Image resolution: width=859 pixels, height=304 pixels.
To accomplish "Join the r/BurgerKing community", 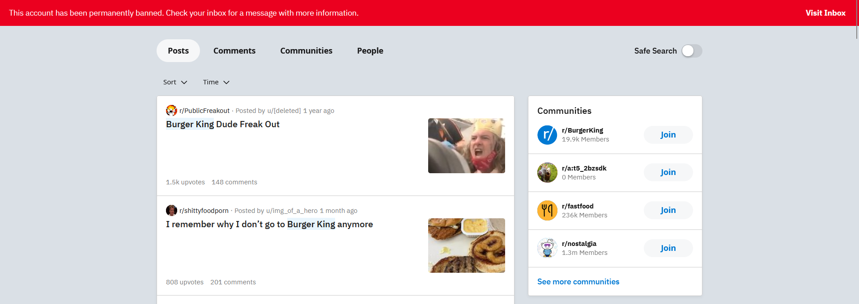I will (668, 135).
